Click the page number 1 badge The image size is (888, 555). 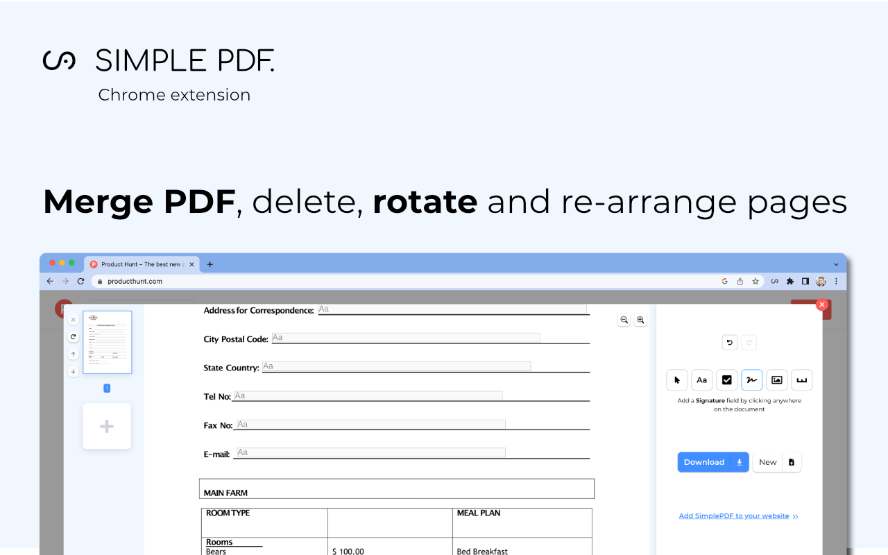(x=107, y=388)
